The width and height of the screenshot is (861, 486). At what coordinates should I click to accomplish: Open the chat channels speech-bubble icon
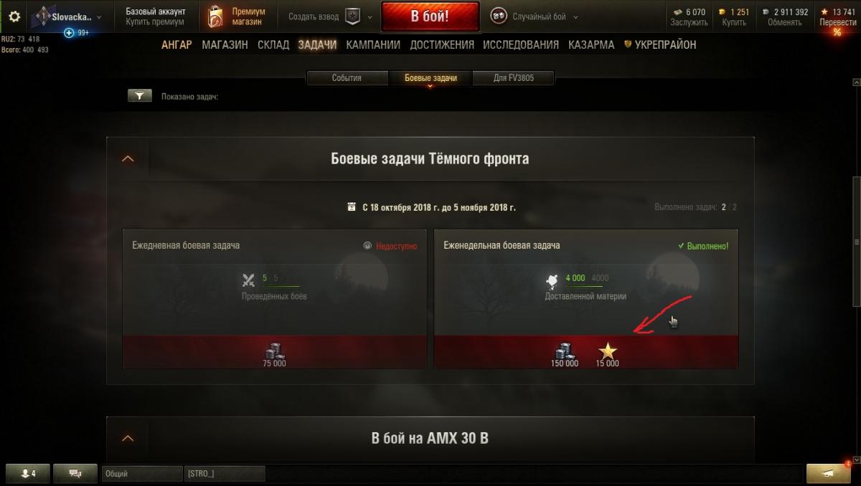click(75, 473)
